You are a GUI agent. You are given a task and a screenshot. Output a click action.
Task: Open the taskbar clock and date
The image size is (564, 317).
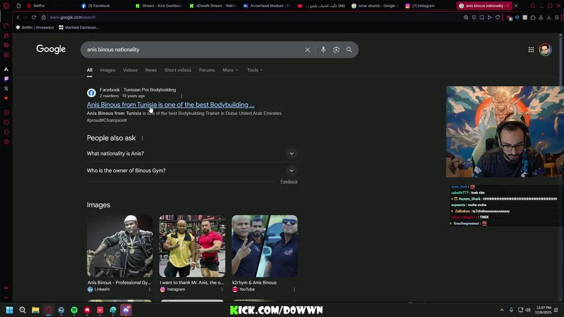click(x=543, y=310)
